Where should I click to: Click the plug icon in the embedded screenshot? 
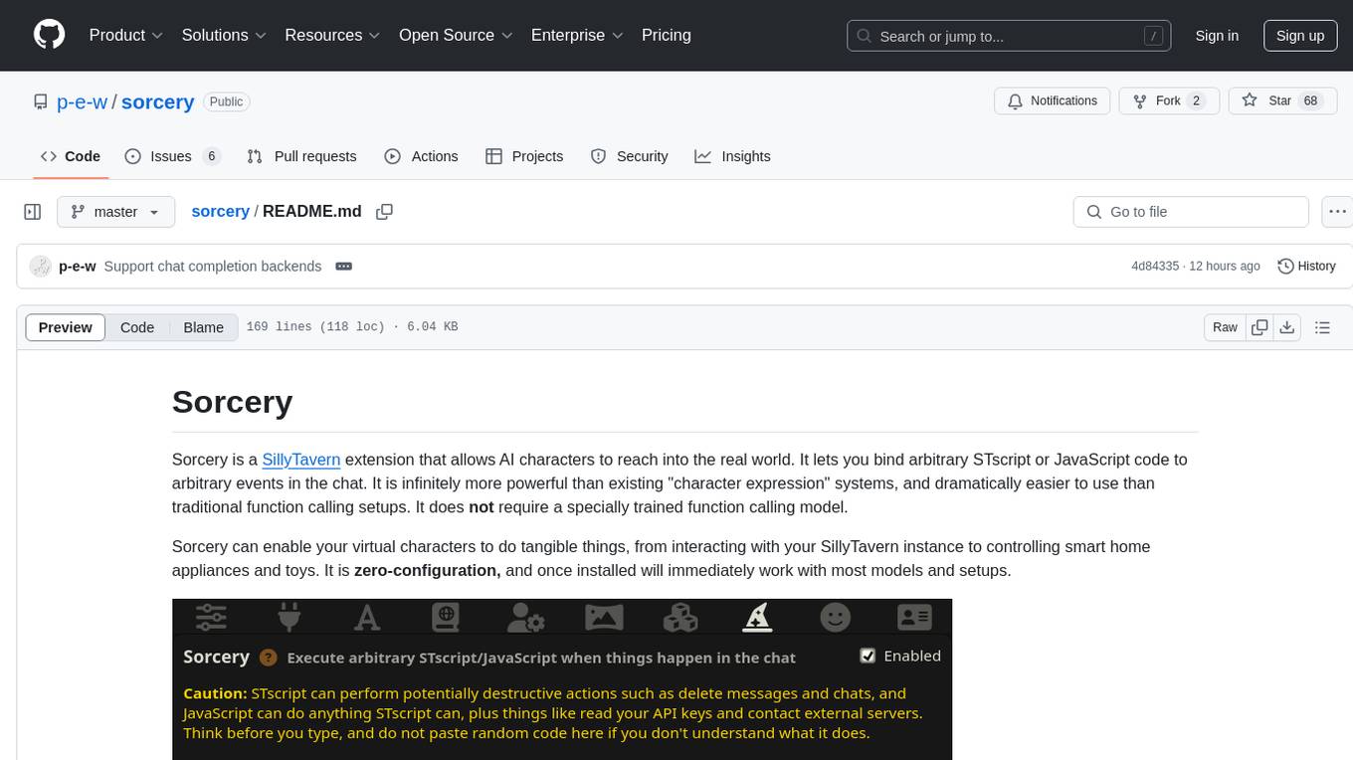[x=290, y=618]
